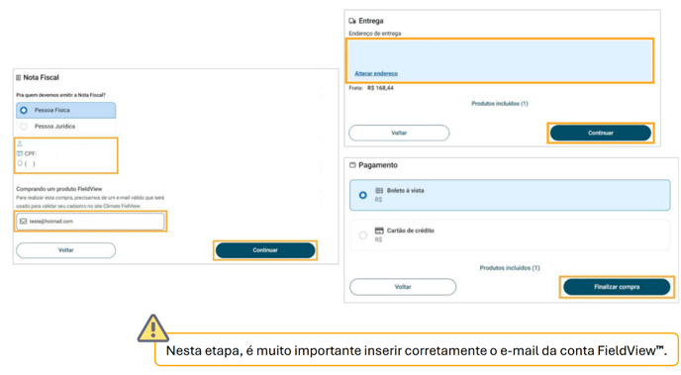Expand Produtos incluídos (1) under Pagamento
681x375 pixels.
pyautogui.click(x=510, y=268)
